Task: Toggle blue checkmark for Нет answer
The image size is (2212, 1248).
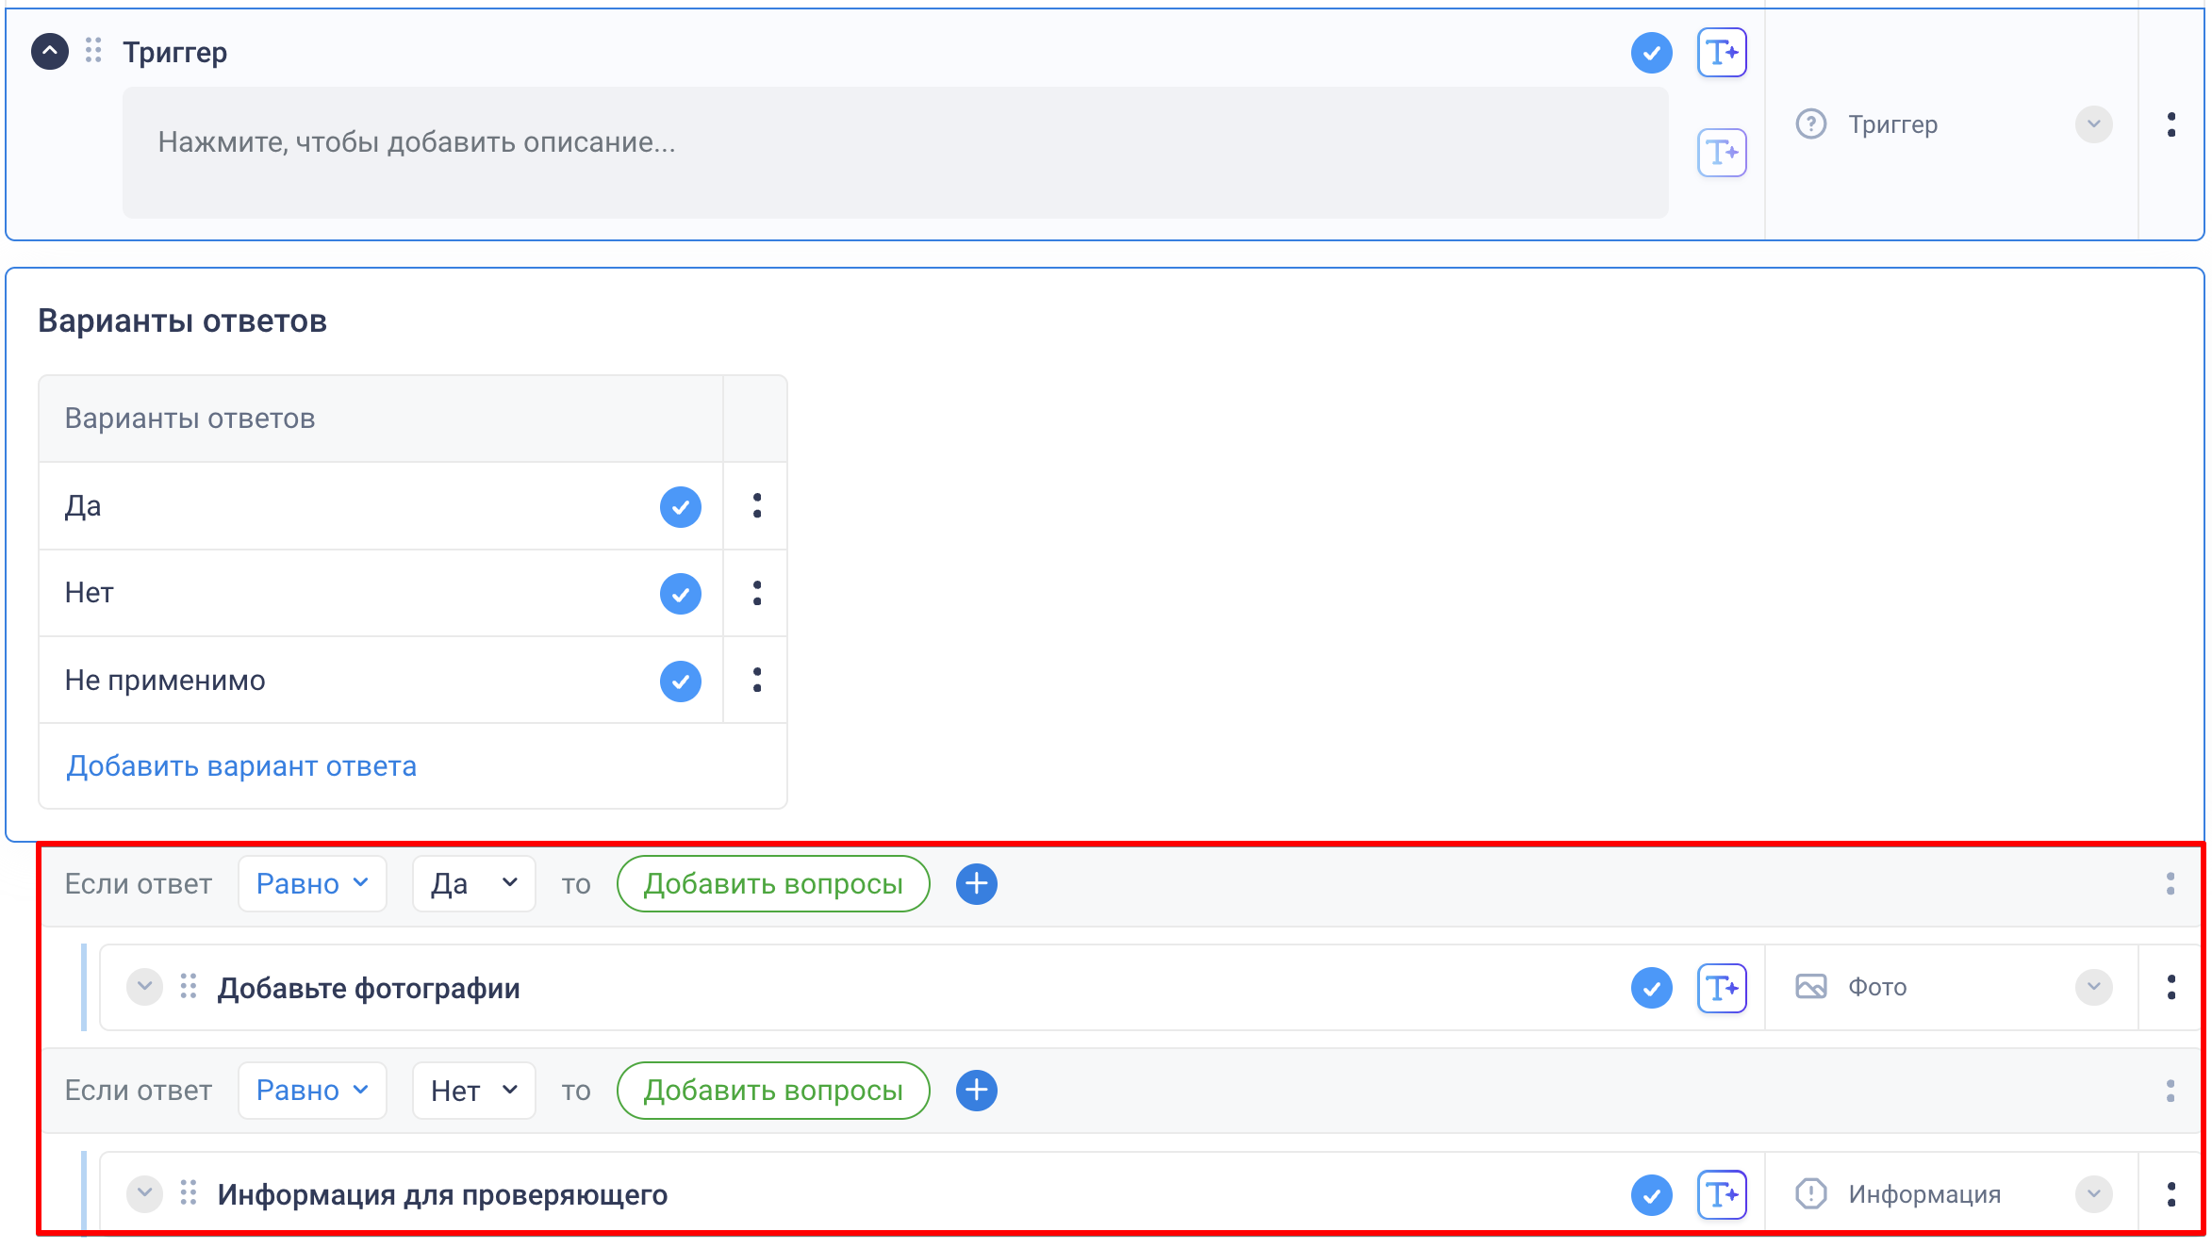Action: (x=680, y=594)
